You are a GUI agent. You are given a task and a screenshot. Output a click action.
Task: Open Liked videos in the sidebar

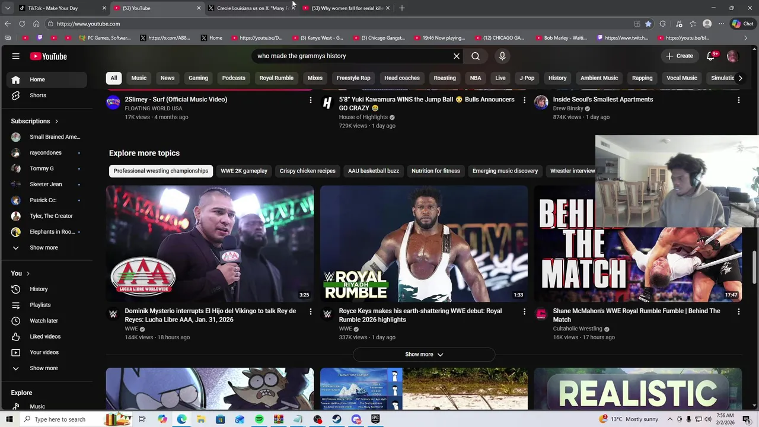(46, 336)
